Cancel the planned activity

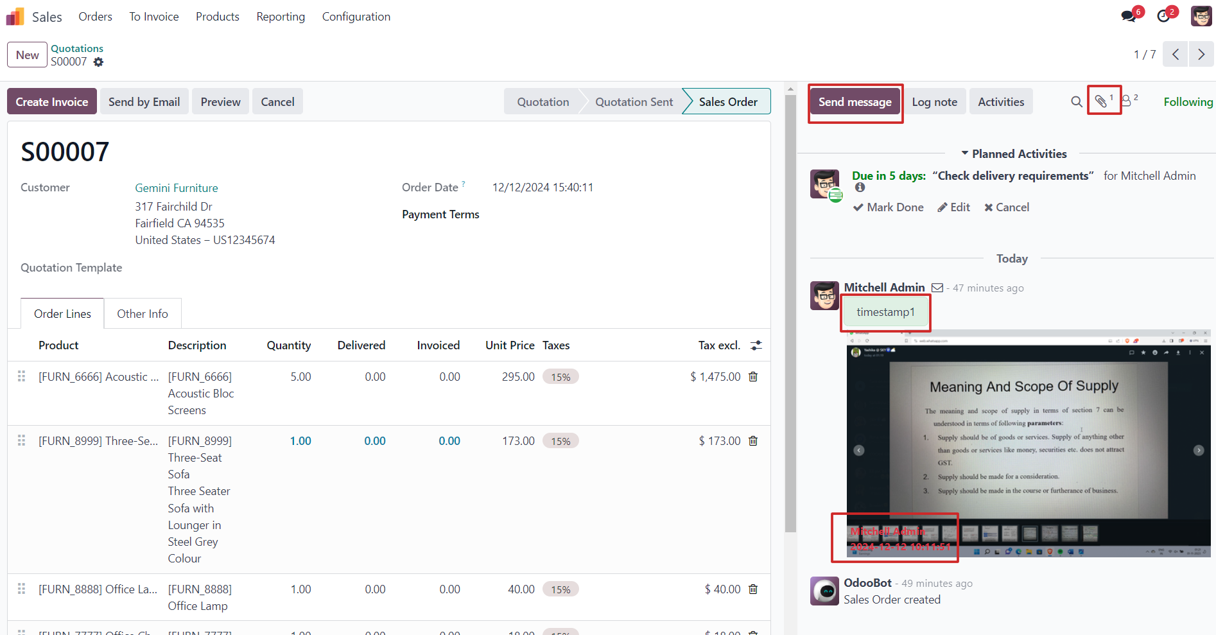coord(1007,207)
